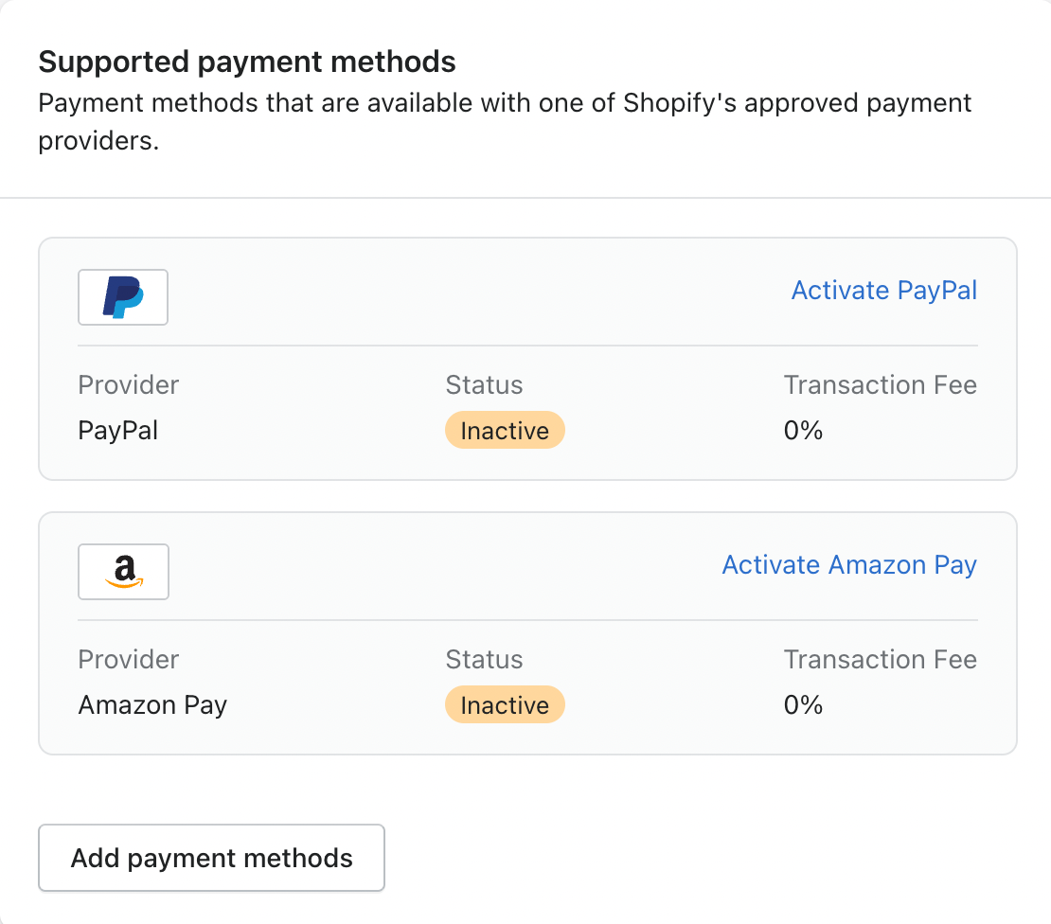This screenshot has width=1051, height=924.
Task: Click Transaction Fee label in PayPal card
Action: (x=880, y=385)
